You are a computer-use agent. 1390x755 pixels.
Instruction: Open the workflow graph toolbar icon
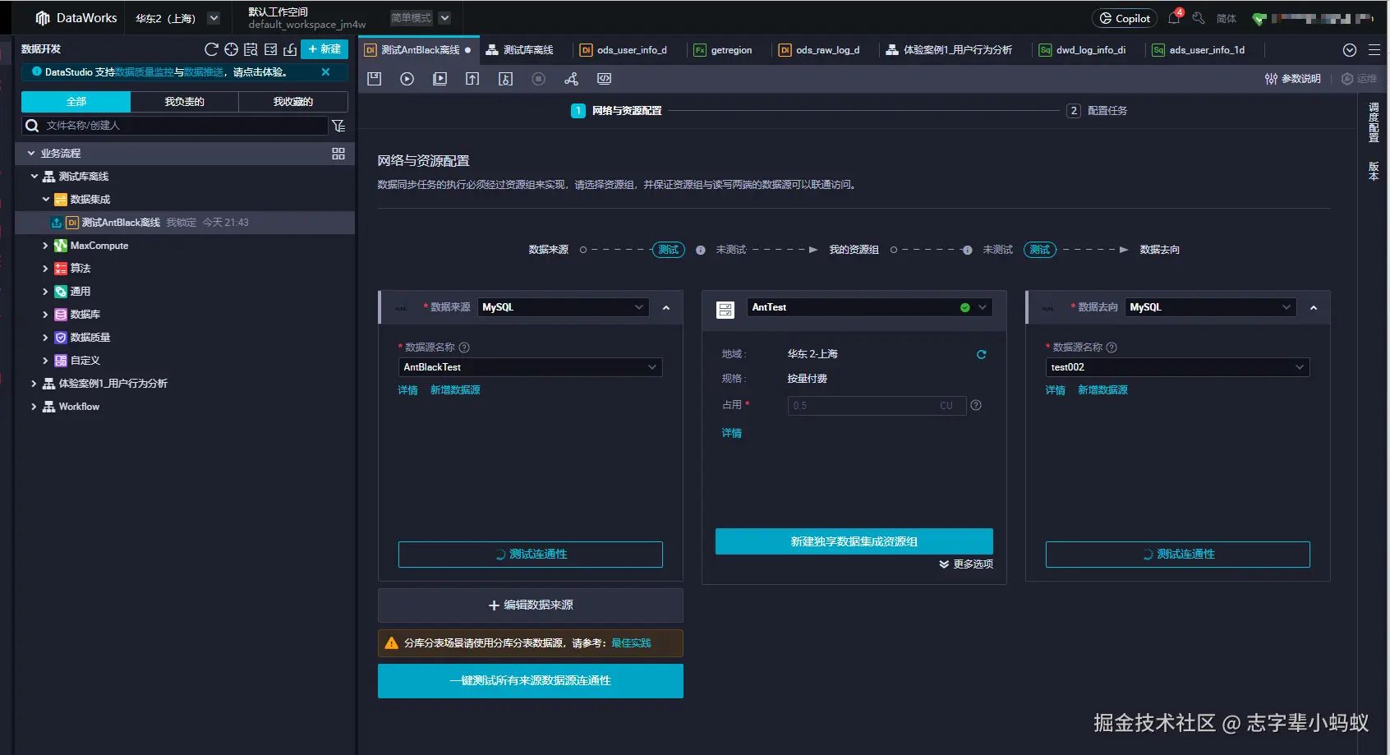[x=571, y=79]
